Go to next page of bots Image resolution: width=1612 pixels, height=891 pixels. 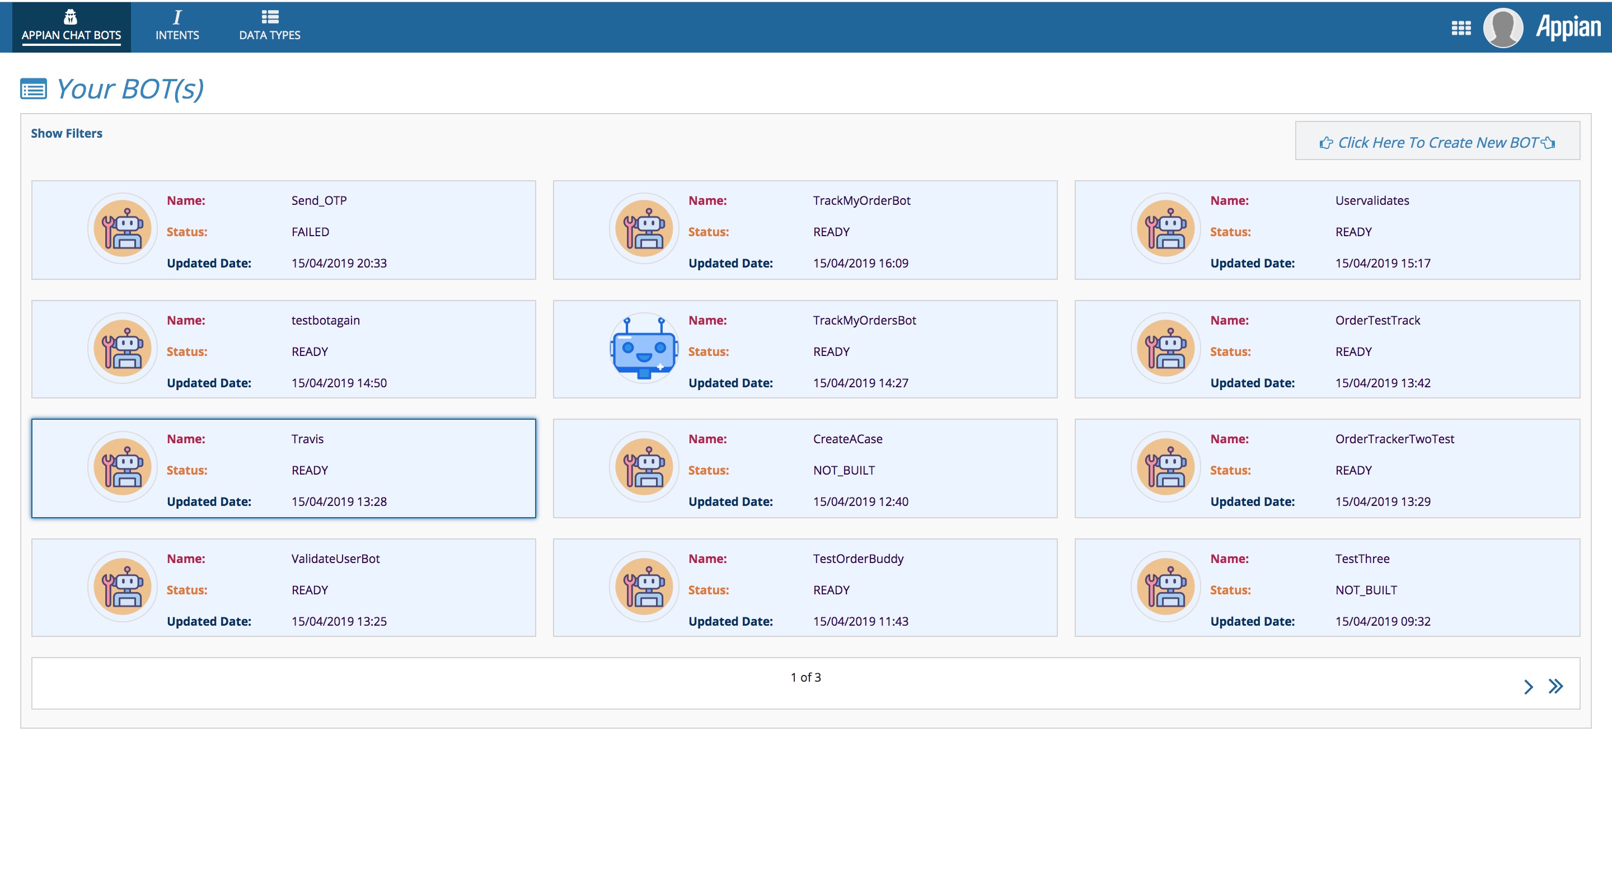click(1528, 687)
